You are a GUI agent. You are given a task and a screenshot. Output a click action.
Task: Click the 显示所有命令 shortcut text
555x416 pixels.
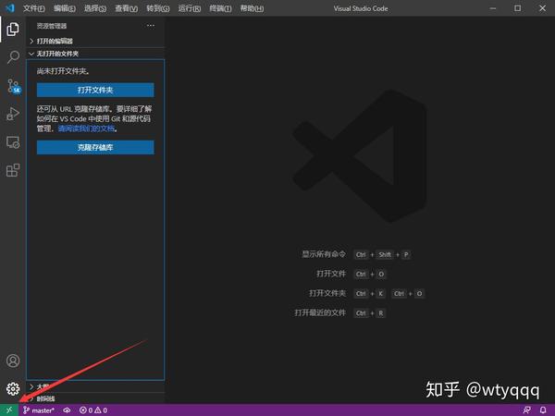click(x=324, y=254)
